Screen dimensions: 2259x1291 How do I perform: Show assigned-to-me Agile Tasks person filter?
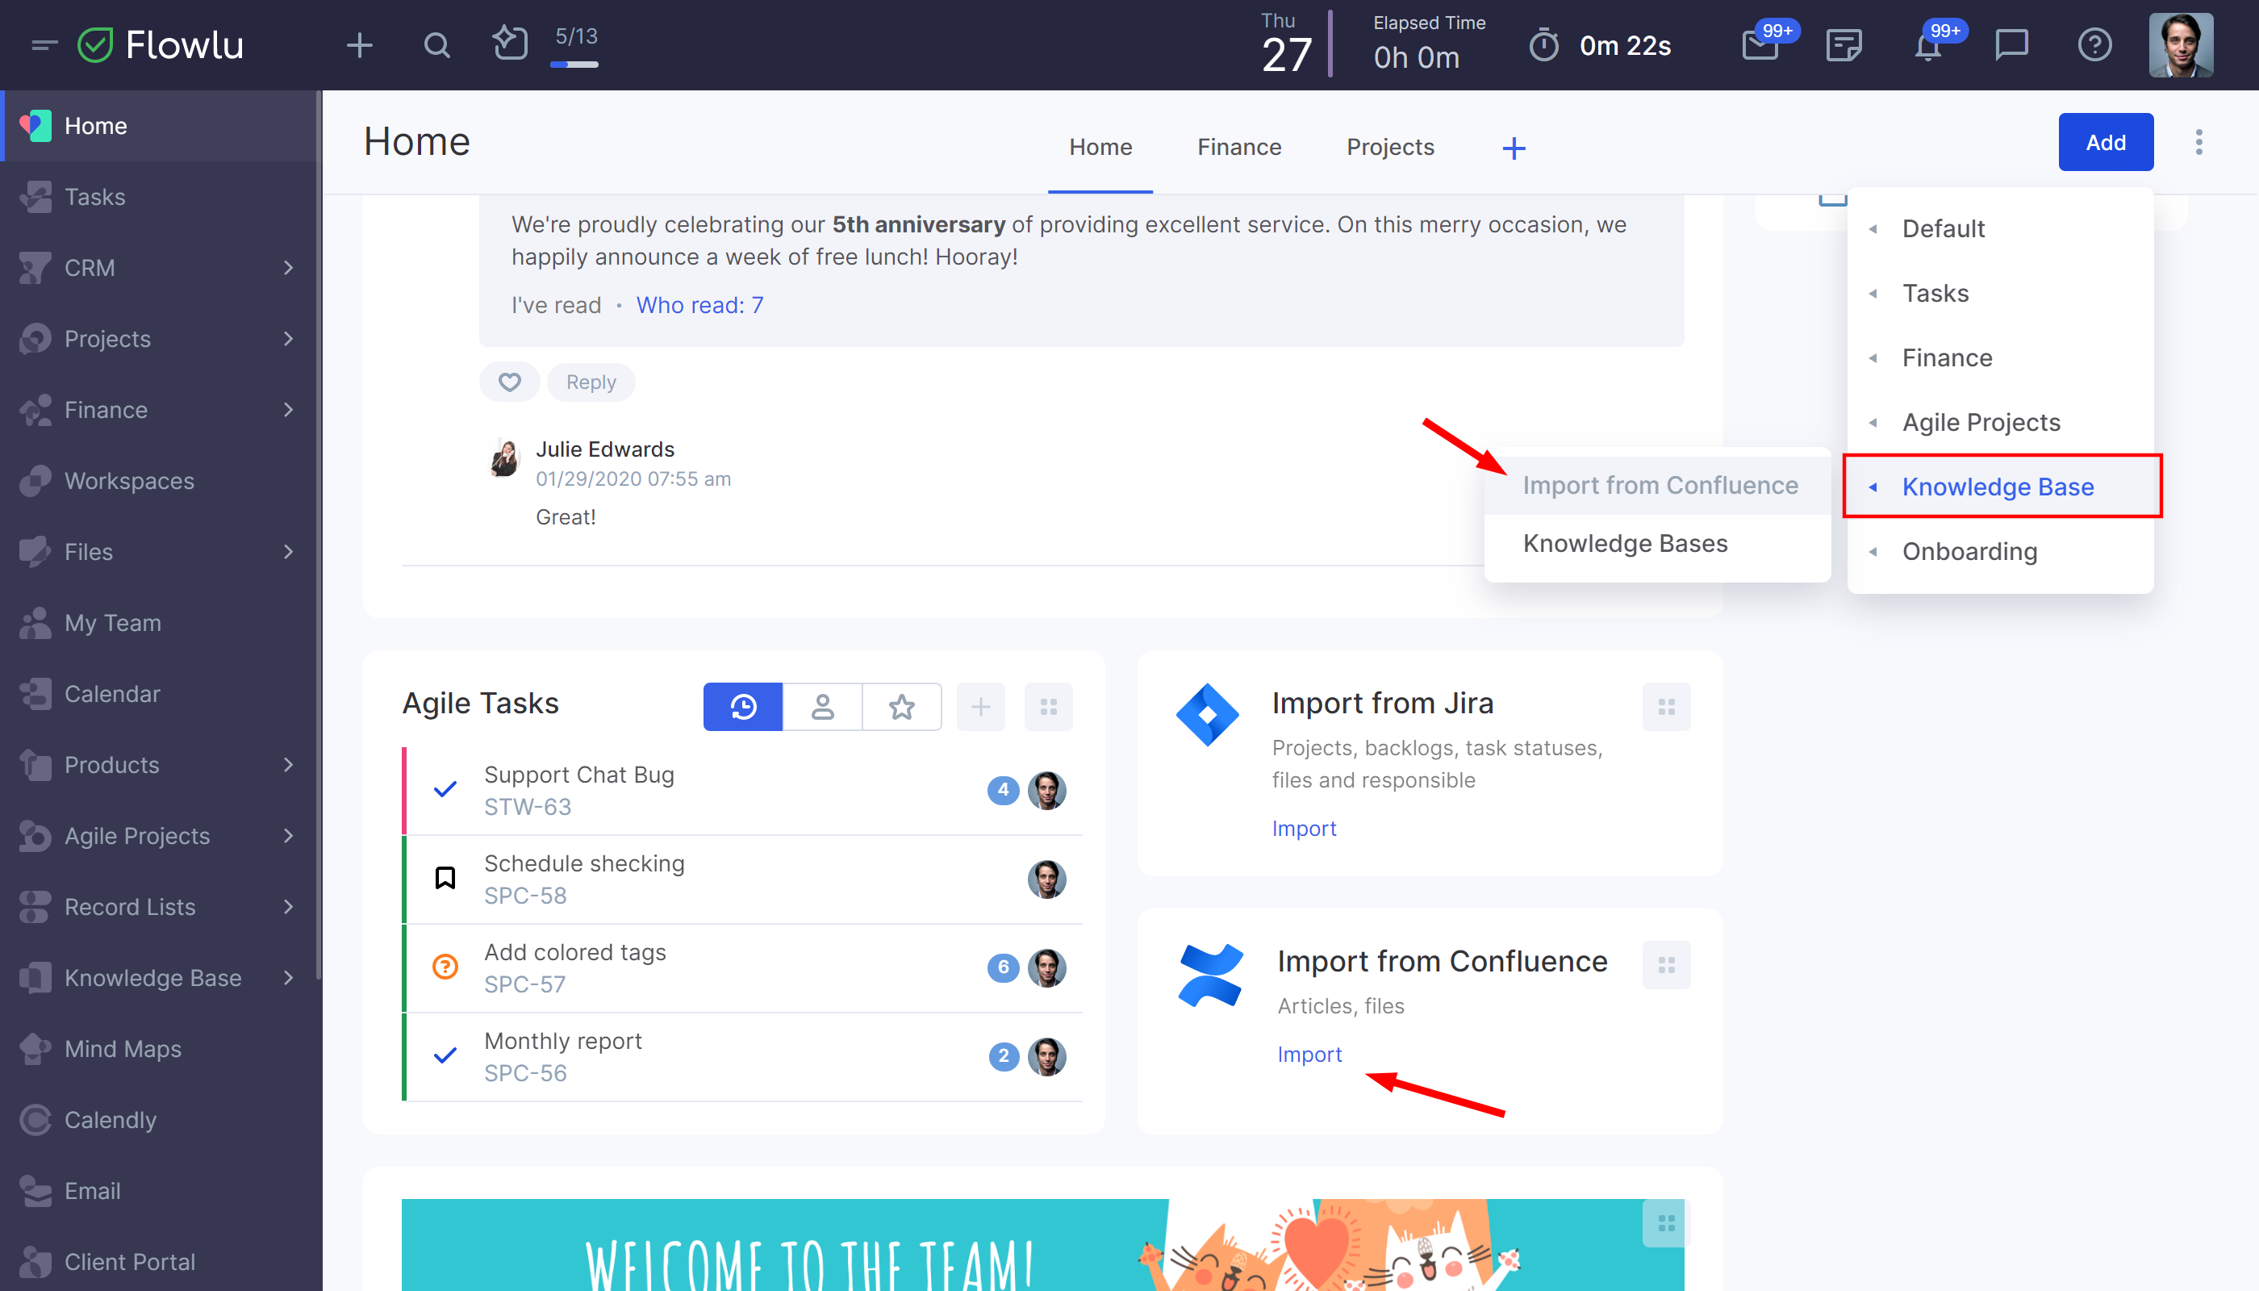point(822,707)
